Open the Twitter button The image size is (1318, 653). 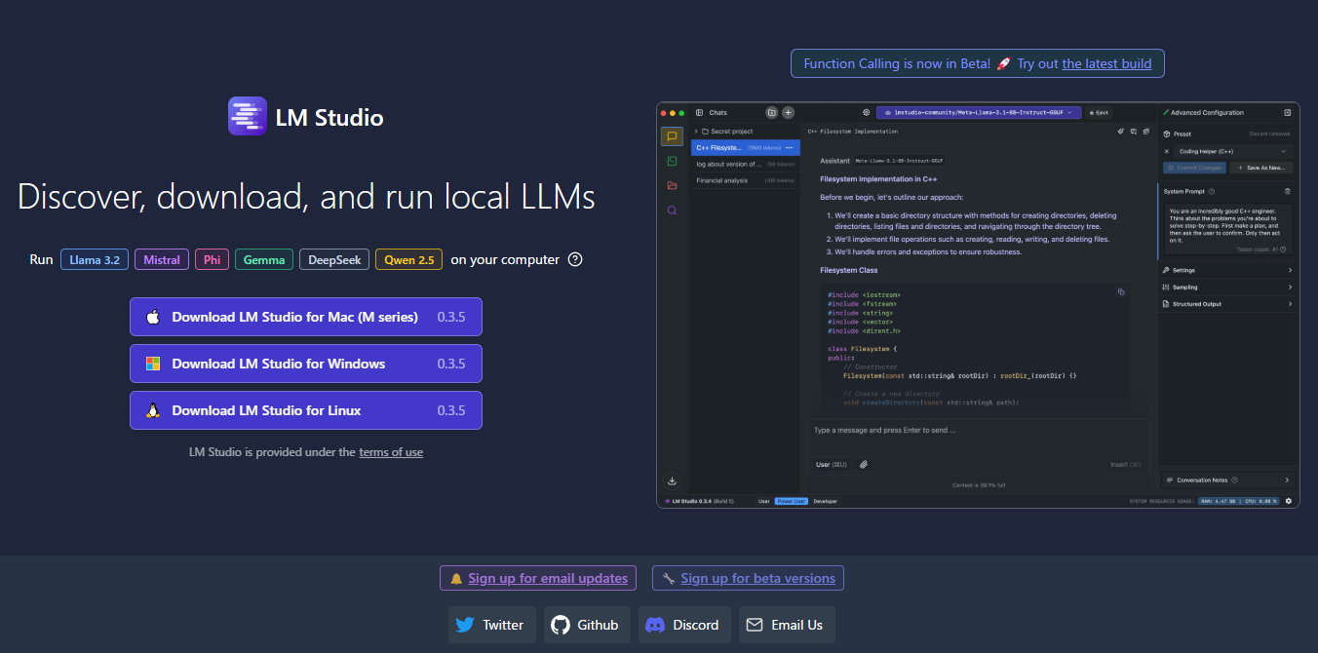492,625
